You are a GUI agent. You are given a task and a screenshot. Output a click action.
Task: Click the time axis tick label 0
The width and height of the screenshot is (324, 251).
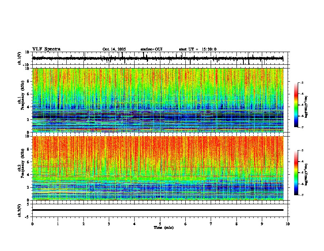pos(32,224)
